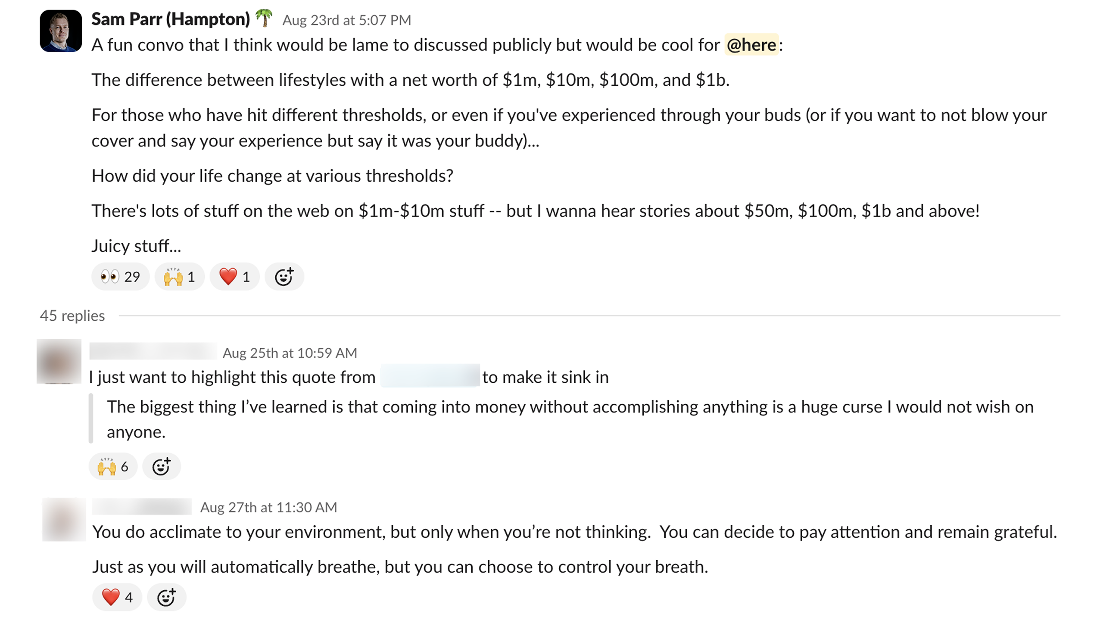The width and height of the screenshot is (1103, 620).
Task: Add reaction icon under Sam Parr's message
Action: (x=284, y=276)
